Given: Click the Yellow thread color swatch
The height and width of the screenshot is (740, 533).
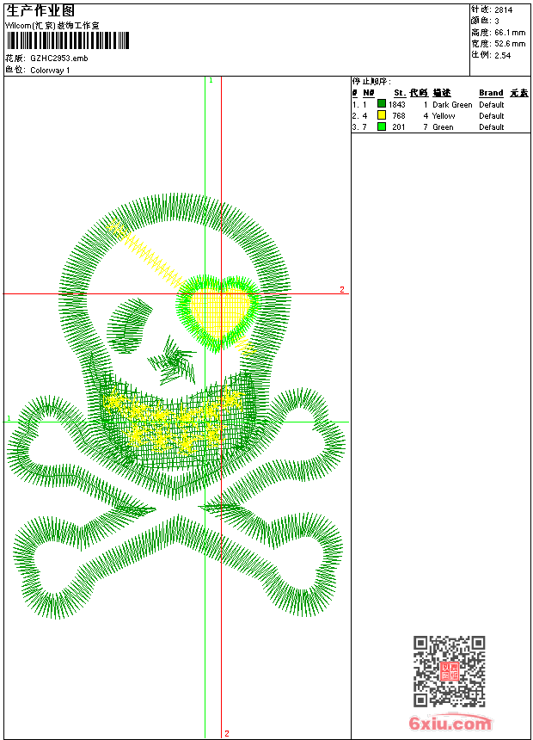Looking at the screenshot, I should point(382,115).
